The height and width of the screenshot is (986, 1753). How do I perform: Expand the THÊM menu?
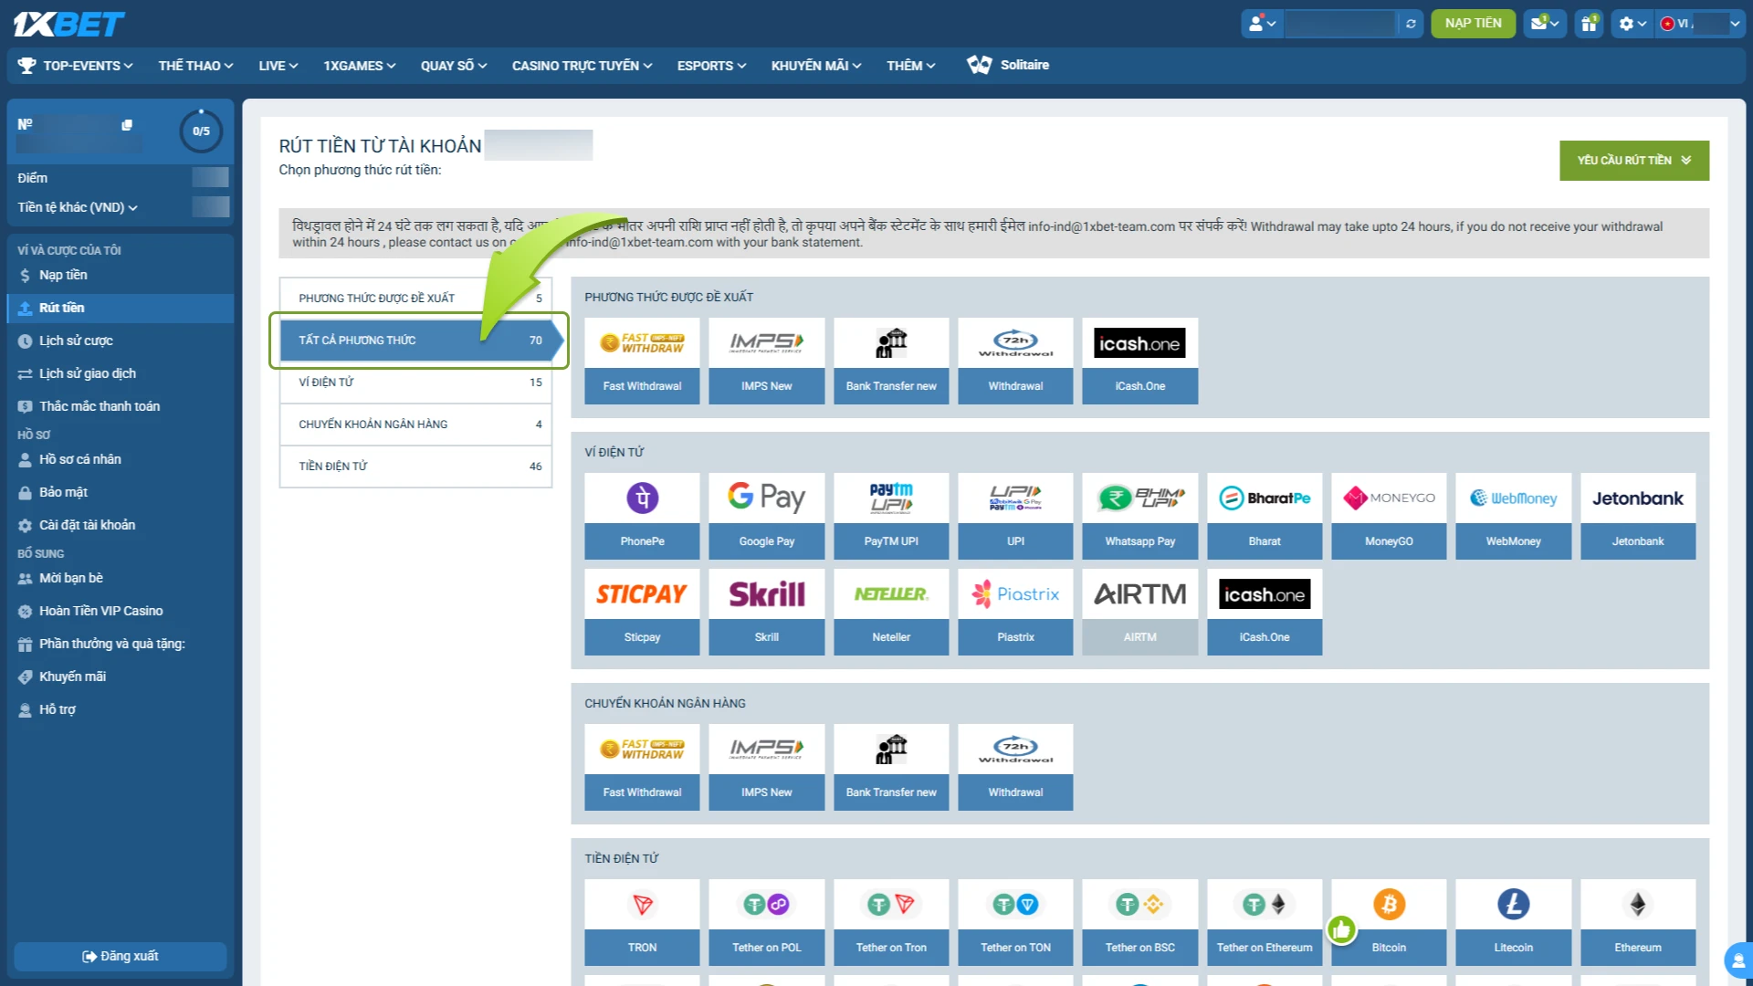pyautogui.click(x=910, y=66)
